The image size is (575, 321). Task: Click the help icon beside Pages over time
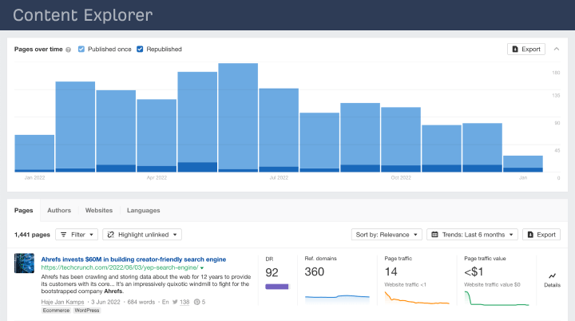(x=68, y=50)
